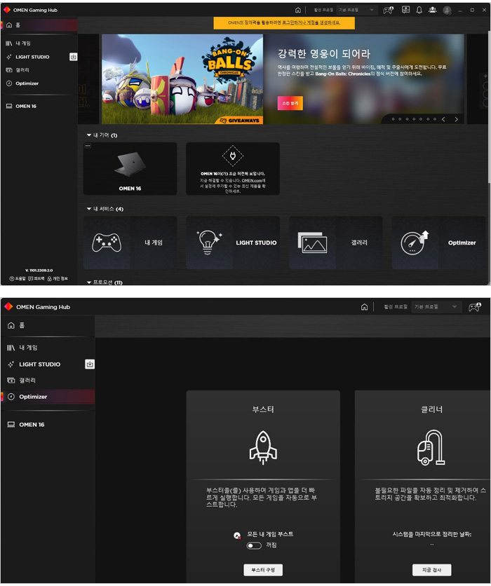The image size is (491, 586).
Task: Go to next banner slide with the right arrow
Action: [x=456, y=119]
